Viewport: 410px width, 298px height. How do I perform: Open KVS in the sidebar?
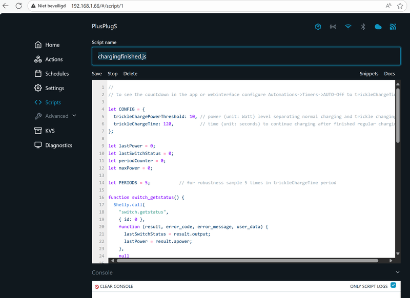pyautogui.click(x=50, y=131)
